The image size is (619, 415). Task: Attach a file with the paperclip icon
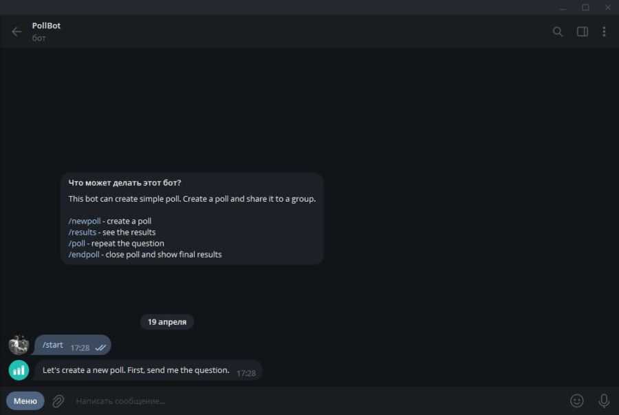pyautogui.click(x=58, y=401)
